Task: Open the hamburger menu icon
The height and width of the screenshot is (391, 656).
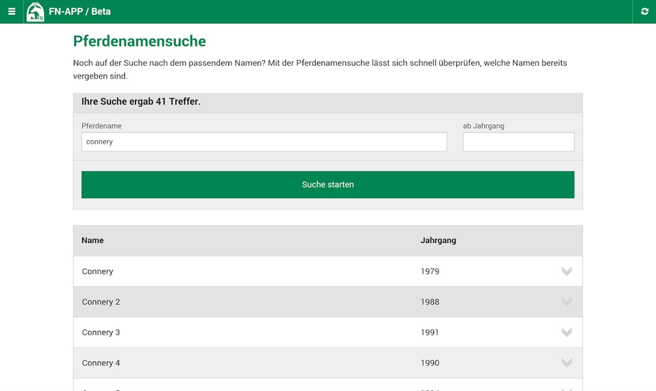Action: [12, 11]
